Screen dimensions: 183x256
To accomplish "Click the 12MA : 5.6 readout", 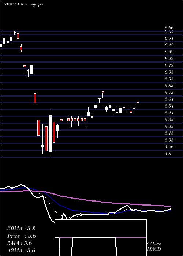I will (x=21, y=251).
